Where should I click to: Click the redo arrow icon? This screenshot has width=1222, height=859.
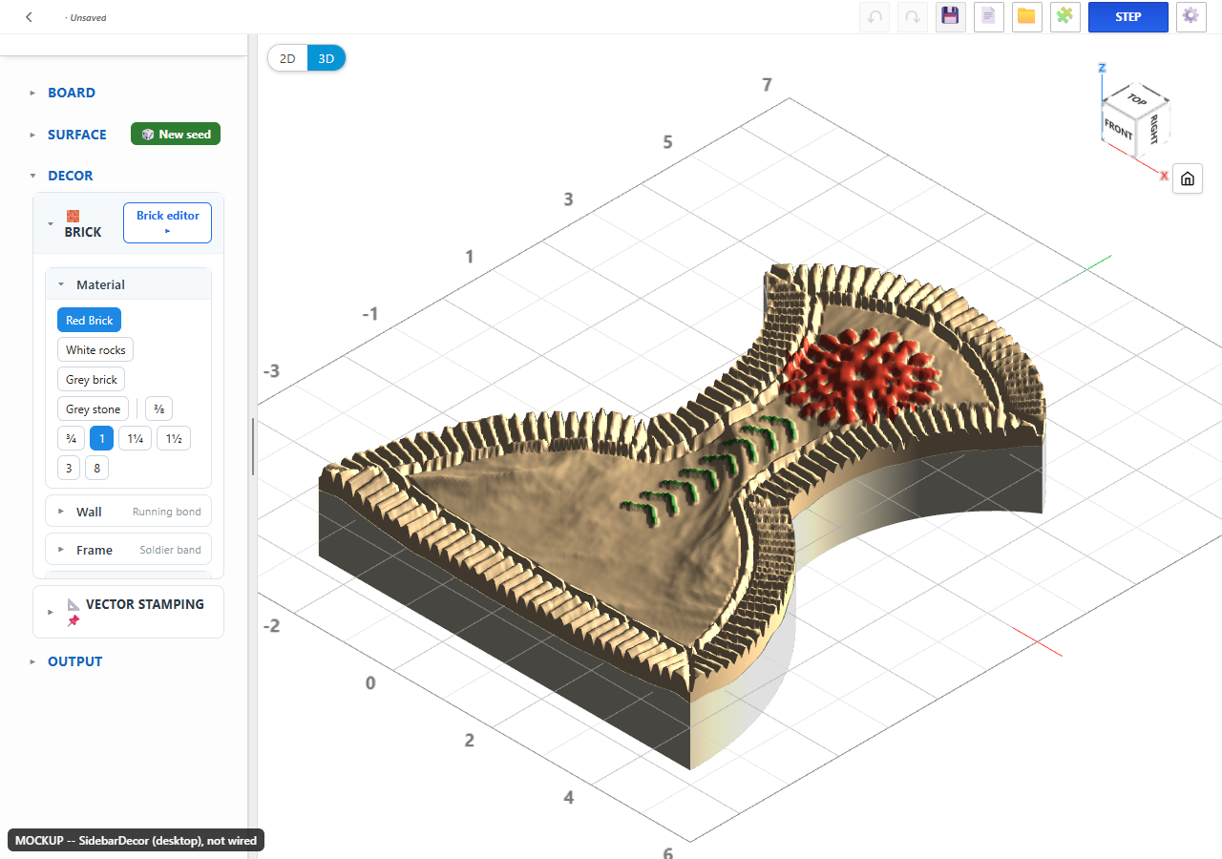tap(913, 17)
